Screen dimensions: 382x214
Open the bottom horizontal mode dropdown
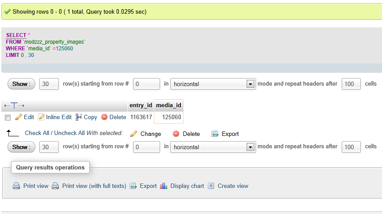[x=213, y=147]
